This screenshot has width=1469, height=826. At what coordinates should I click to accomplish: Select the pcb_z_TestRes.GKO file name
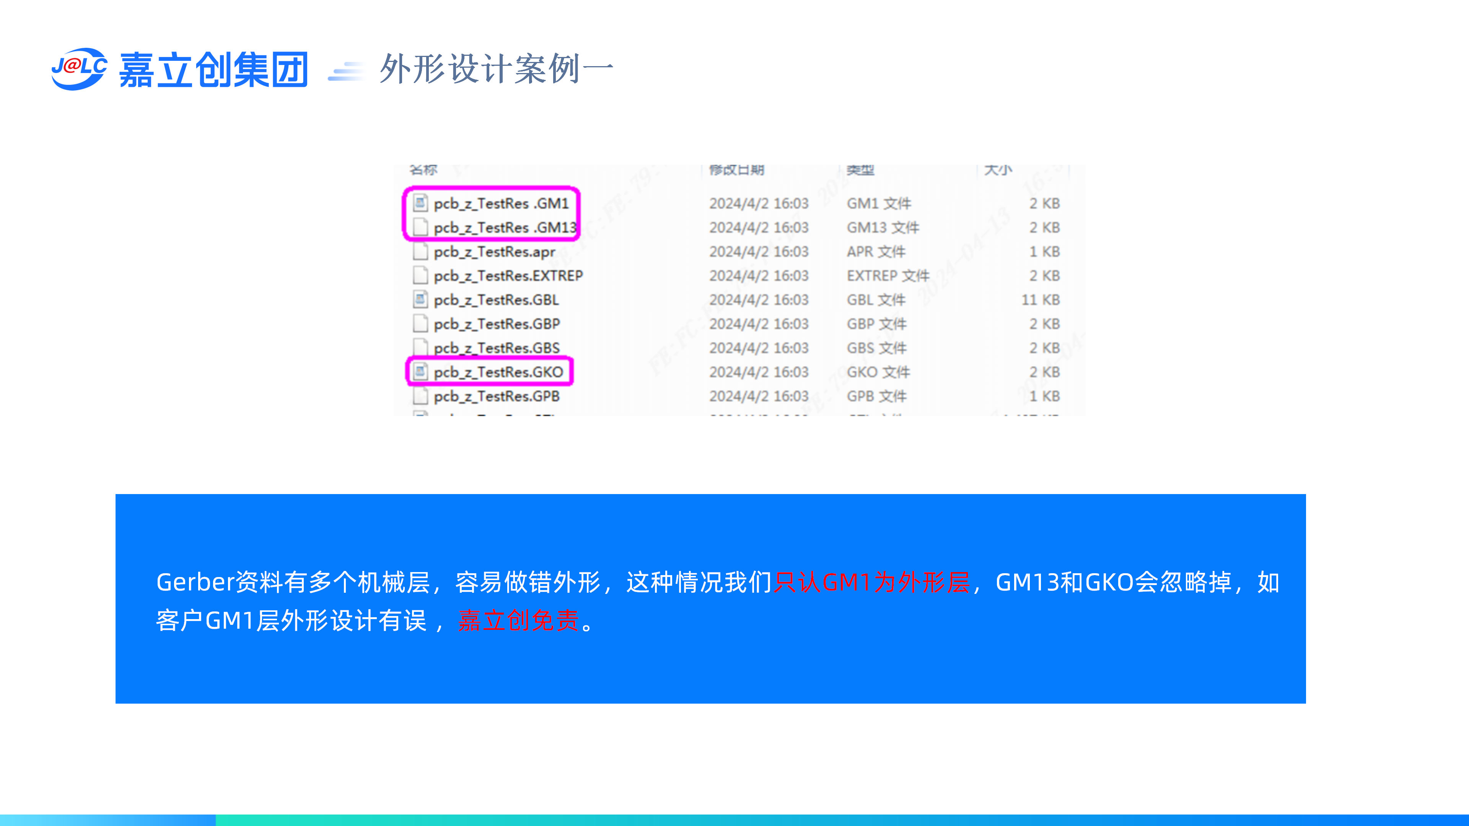[498, 372]
